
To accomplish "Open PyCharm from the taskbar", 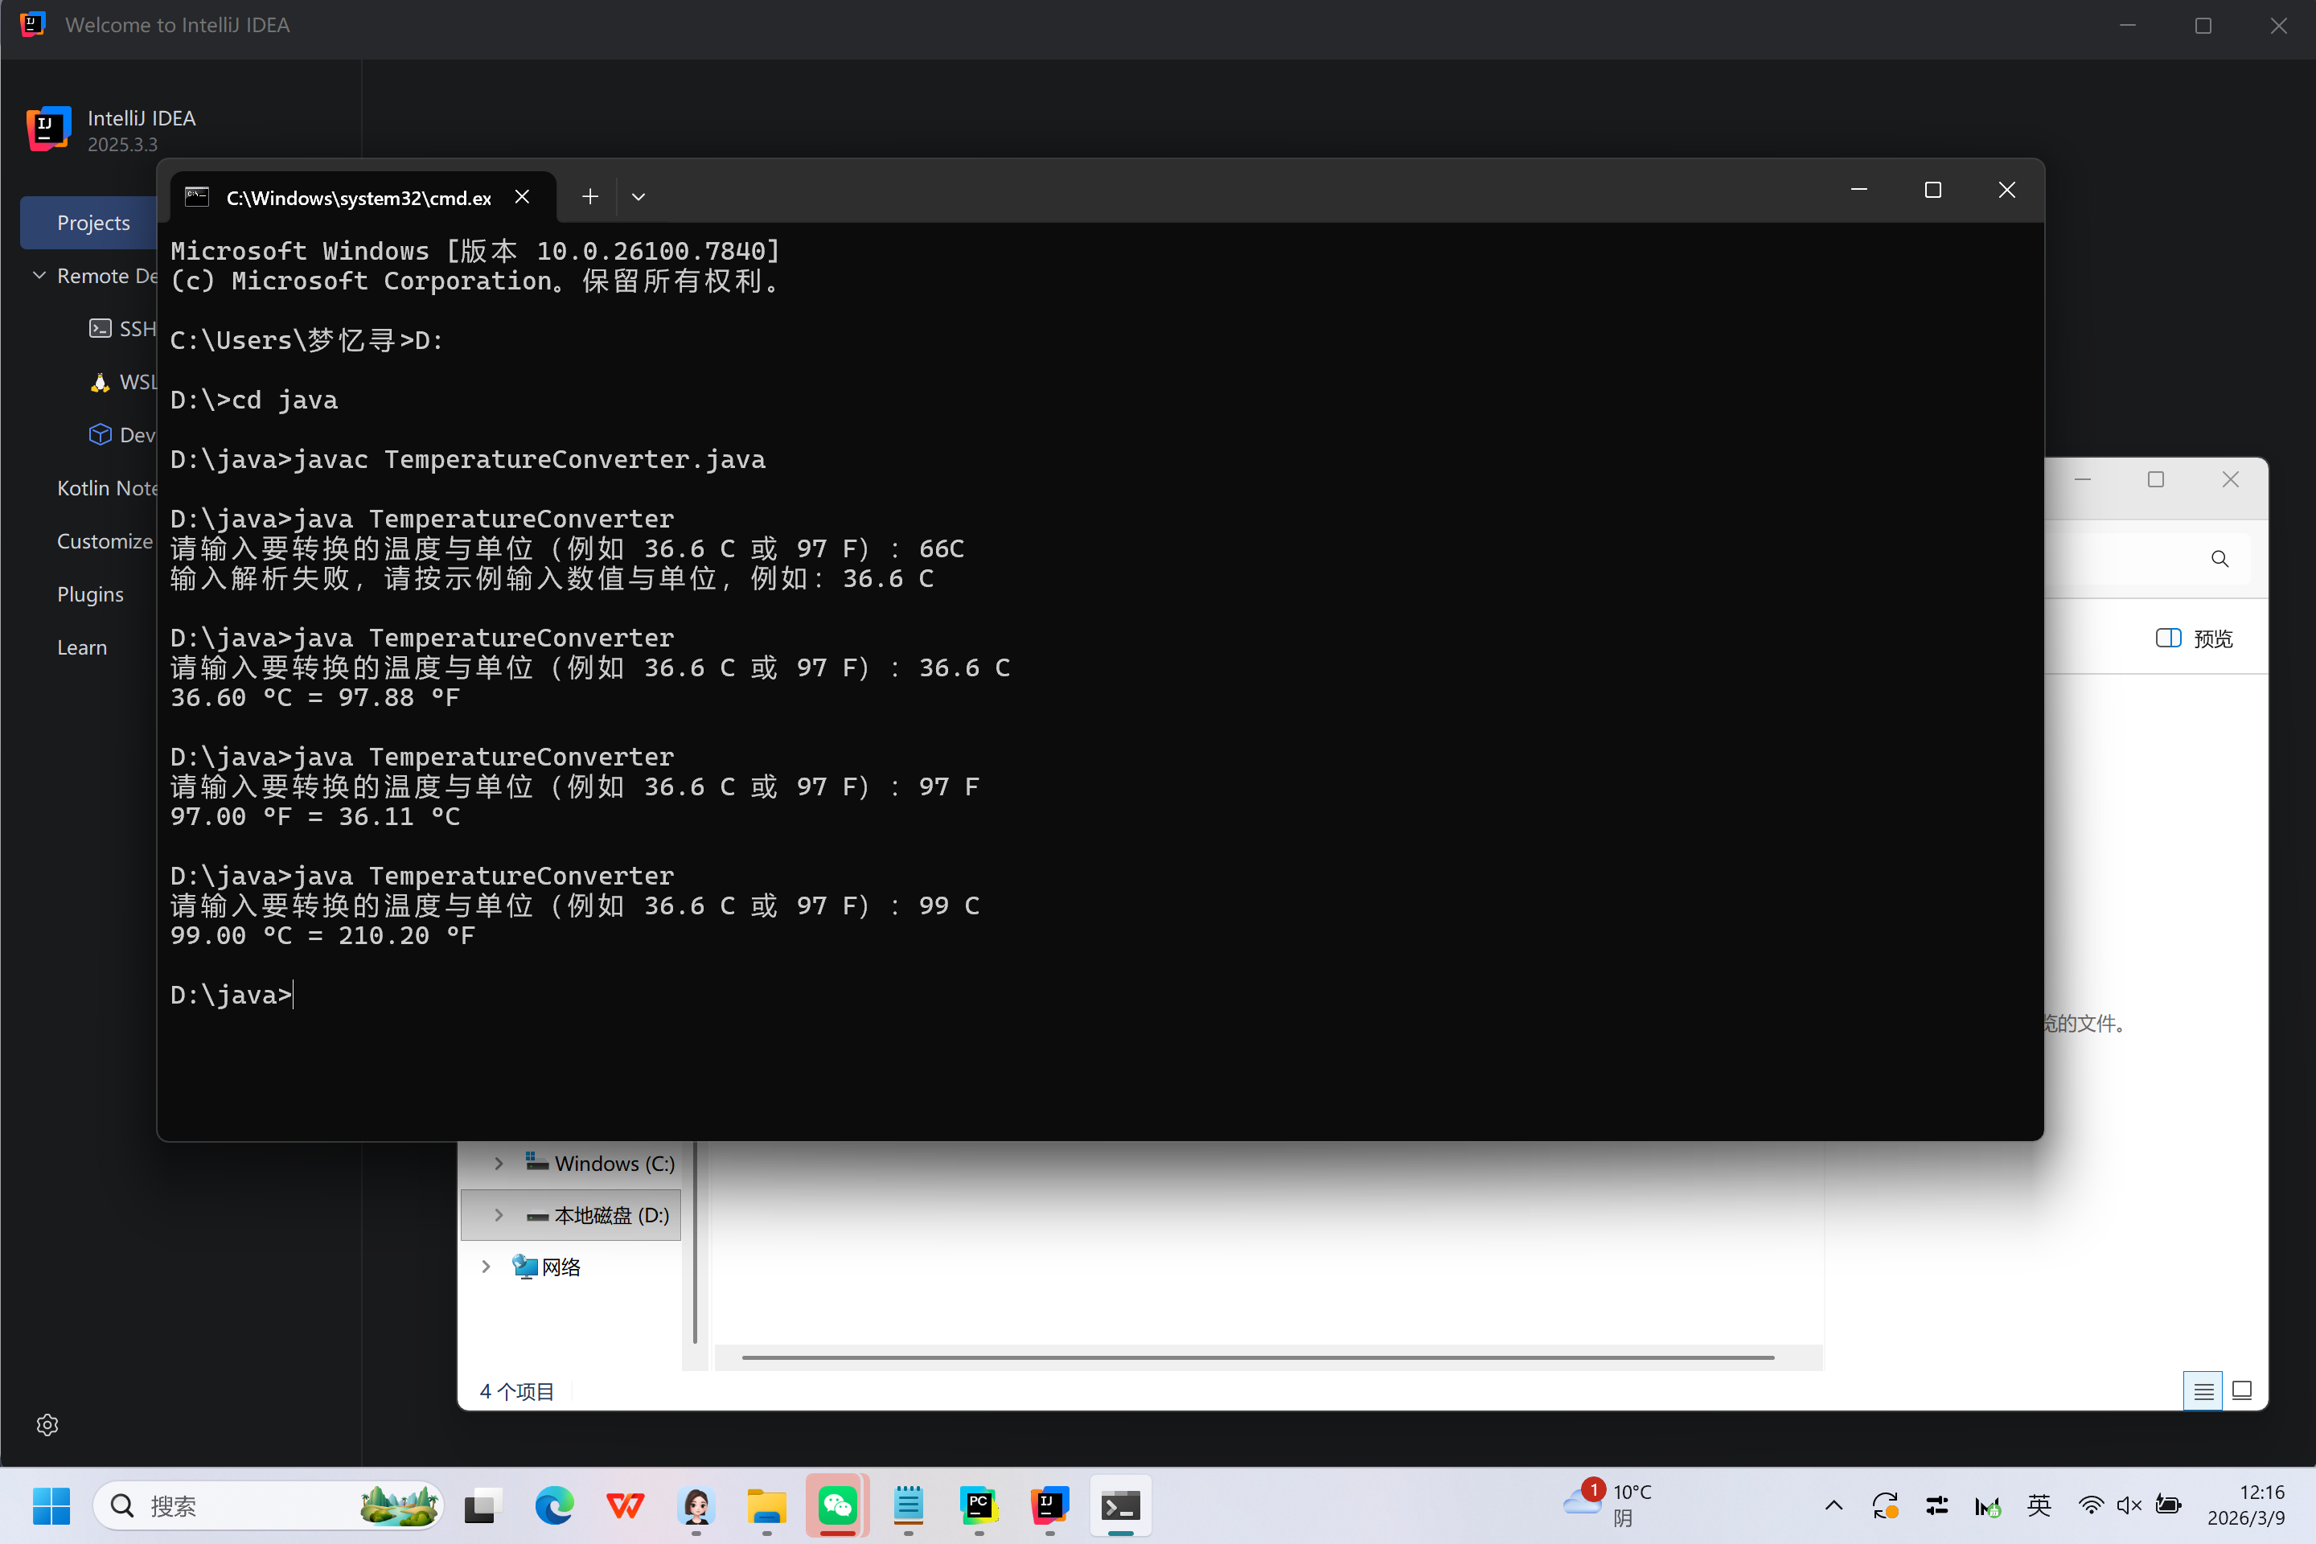I will (x=978, y=1505).
